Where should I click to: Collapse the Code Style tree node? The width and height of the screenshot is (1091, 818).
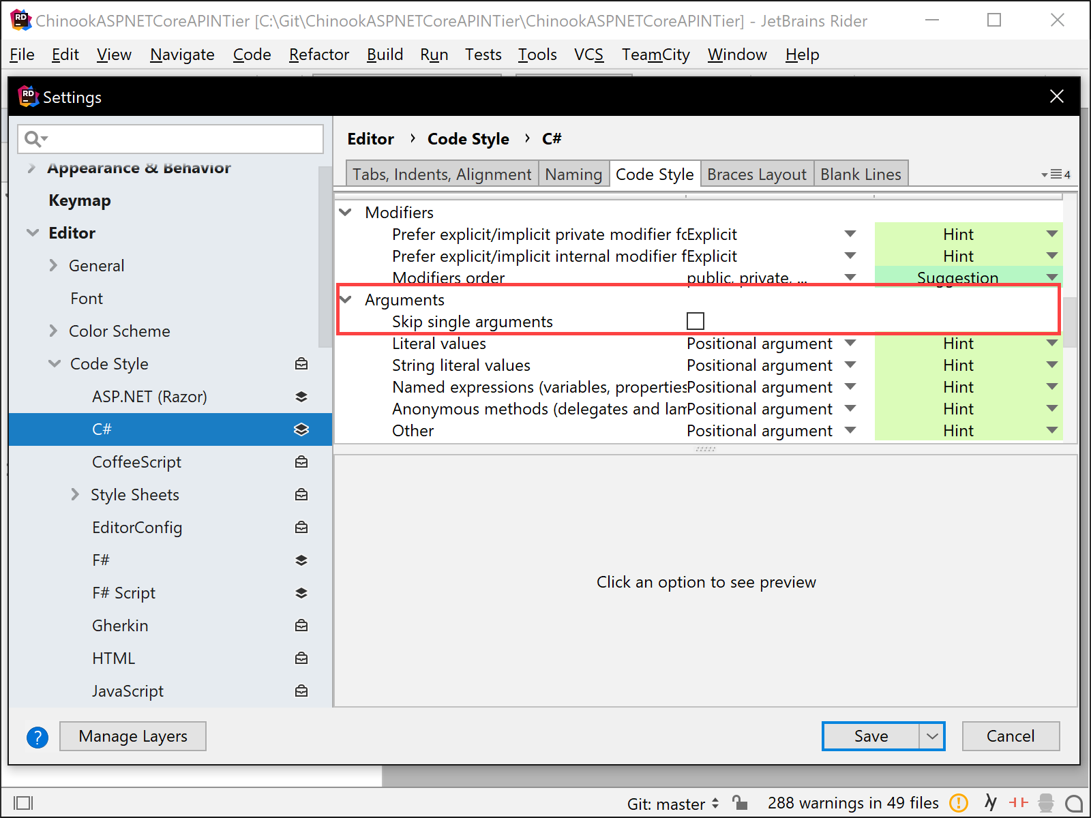pyautogui.click(x=55, y=364)
